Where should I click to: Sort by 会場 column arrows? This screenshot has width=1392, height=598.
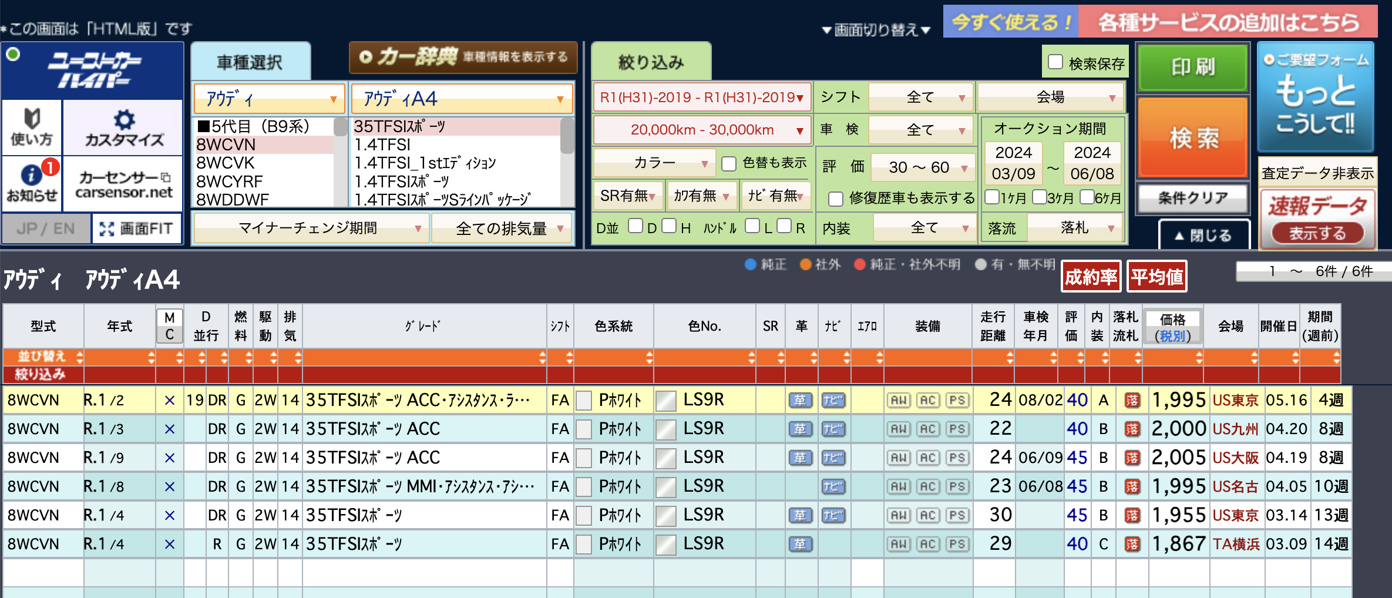(x=1253, y=357)
